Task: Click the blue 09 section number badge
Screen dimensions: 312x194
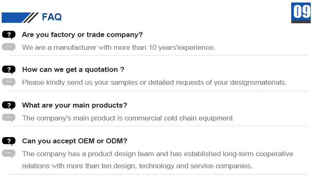Action: (x=301, y=12)
